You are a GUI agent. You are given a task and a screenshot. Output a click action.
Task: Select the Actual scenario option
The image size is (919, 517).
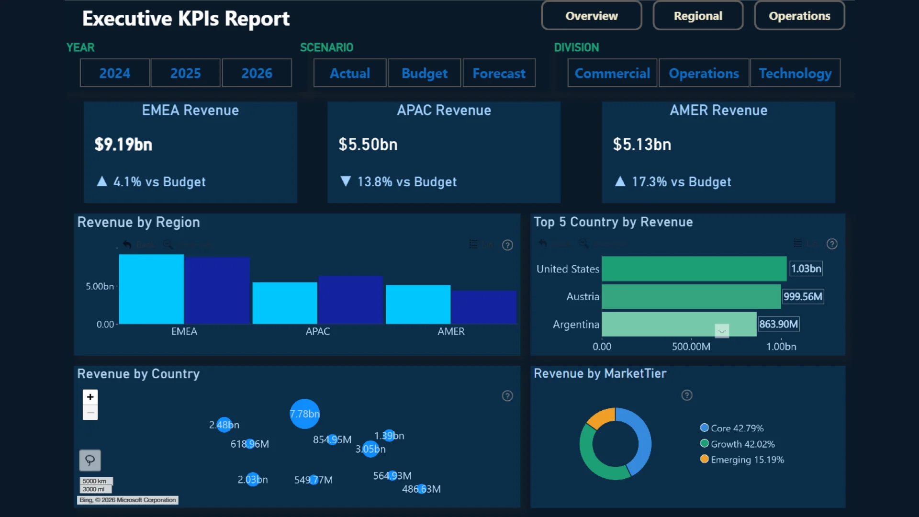click(349, 73)
